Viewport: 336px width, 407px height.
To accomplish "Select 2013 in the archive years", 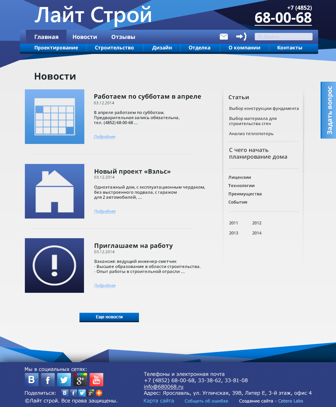I will point(233,233).
